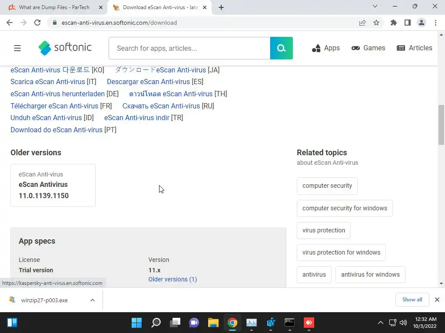Viewport: 445px width, 333px height.
Task: Go back to the previous page
Action: pos(10,23)
